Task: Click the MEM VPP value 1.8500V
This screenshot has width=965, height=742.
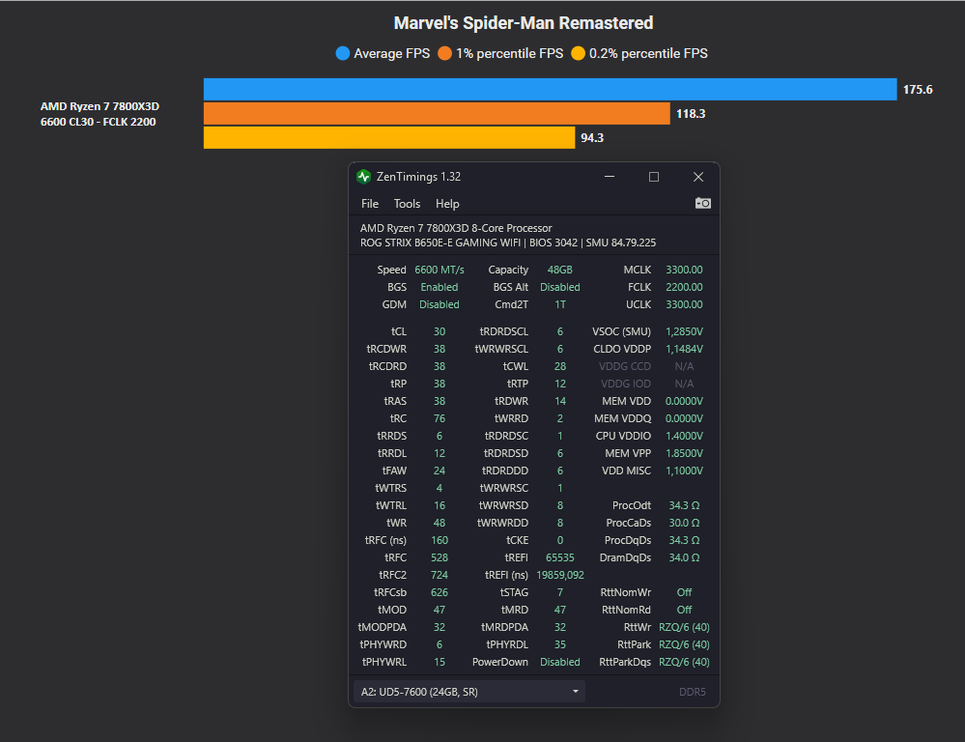Action: [x=684, y=453]
